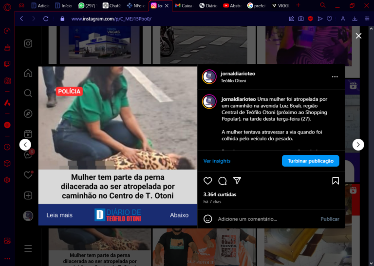Switch to the NFe-c tab
This screenshot has width=374, height=266.
tap(136, 5)
